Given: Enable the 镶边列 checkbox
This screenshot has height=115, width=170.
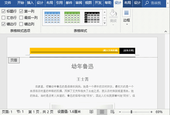Looking at the screenshot, I should point(21,24).
